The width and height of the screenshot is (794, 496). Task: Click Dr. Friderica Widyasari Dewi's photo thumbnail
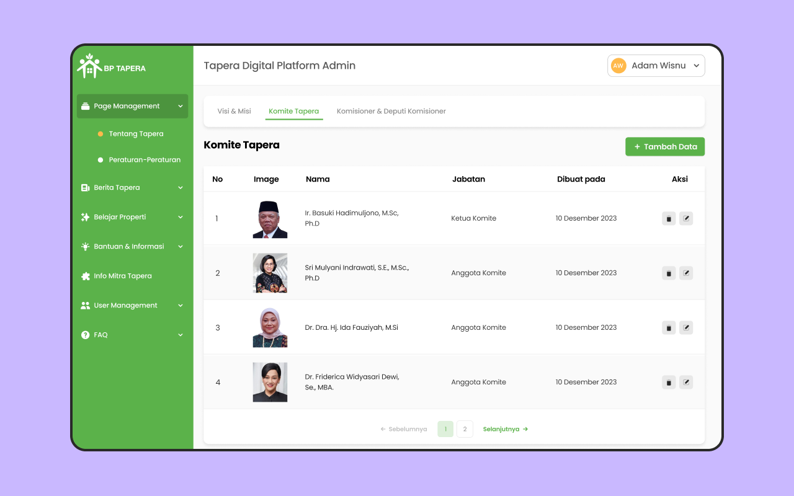(270, 383)
